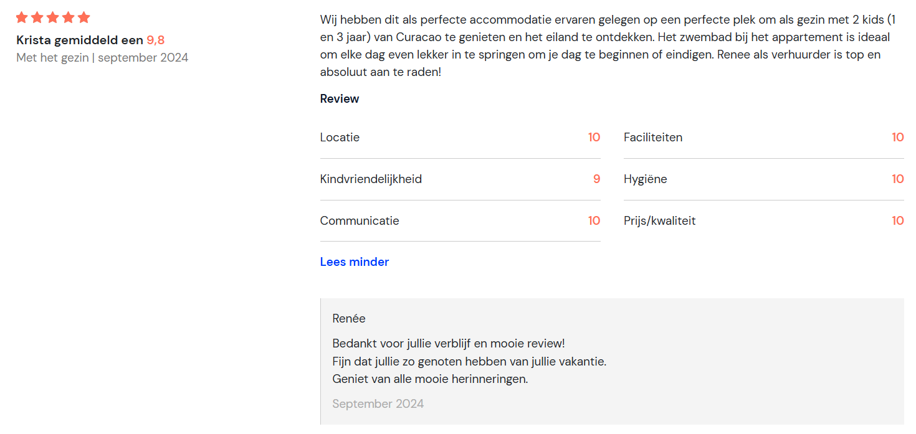Image resolution: width=916 pixels, height=434 pixels.
Task: Click the Communicatie rating row
Action: [460, 221]
